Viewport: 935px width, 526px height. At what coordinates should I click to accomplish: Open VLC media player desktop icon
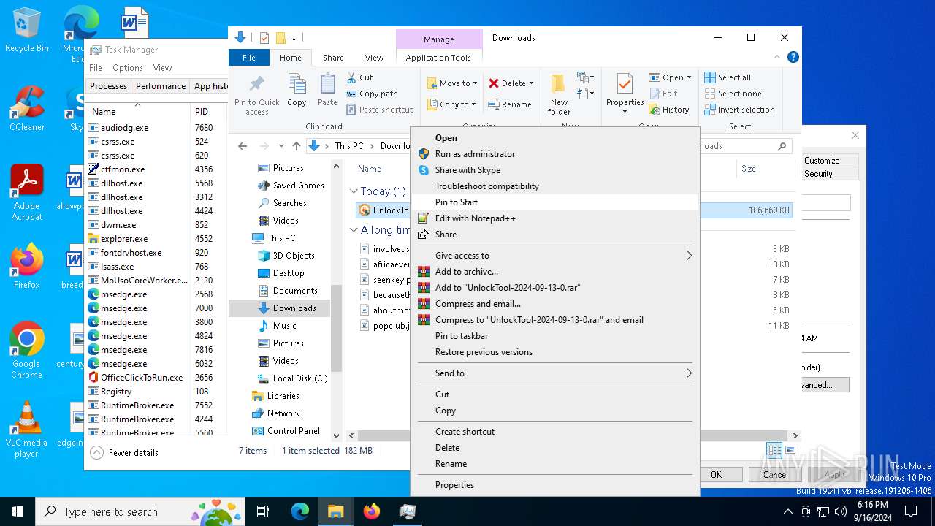26,429
